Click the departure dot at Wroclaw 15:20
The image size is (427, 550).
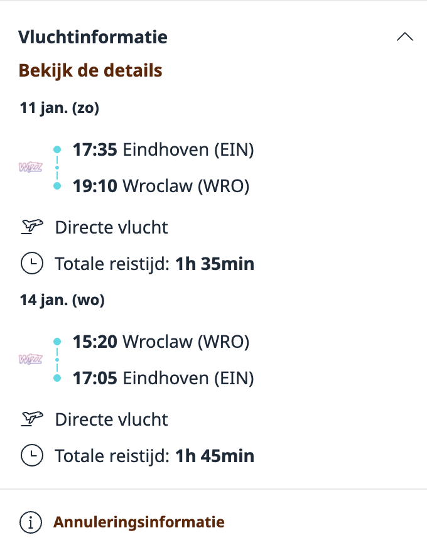click(x=58, y=341)
